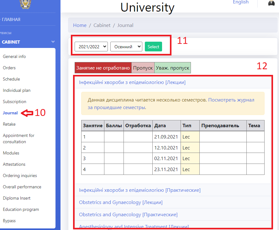Viewport: 279px width, 230px height.
Task: Expand Obstetrics and Gynaecology [Лекции] journal
Action: tap(121, 202)
